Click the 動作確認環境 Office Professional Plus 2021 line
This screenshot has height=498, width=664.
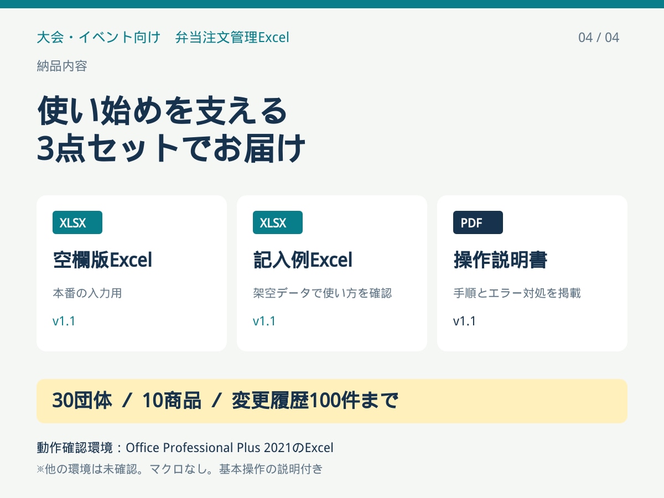[x=185, y=448]
